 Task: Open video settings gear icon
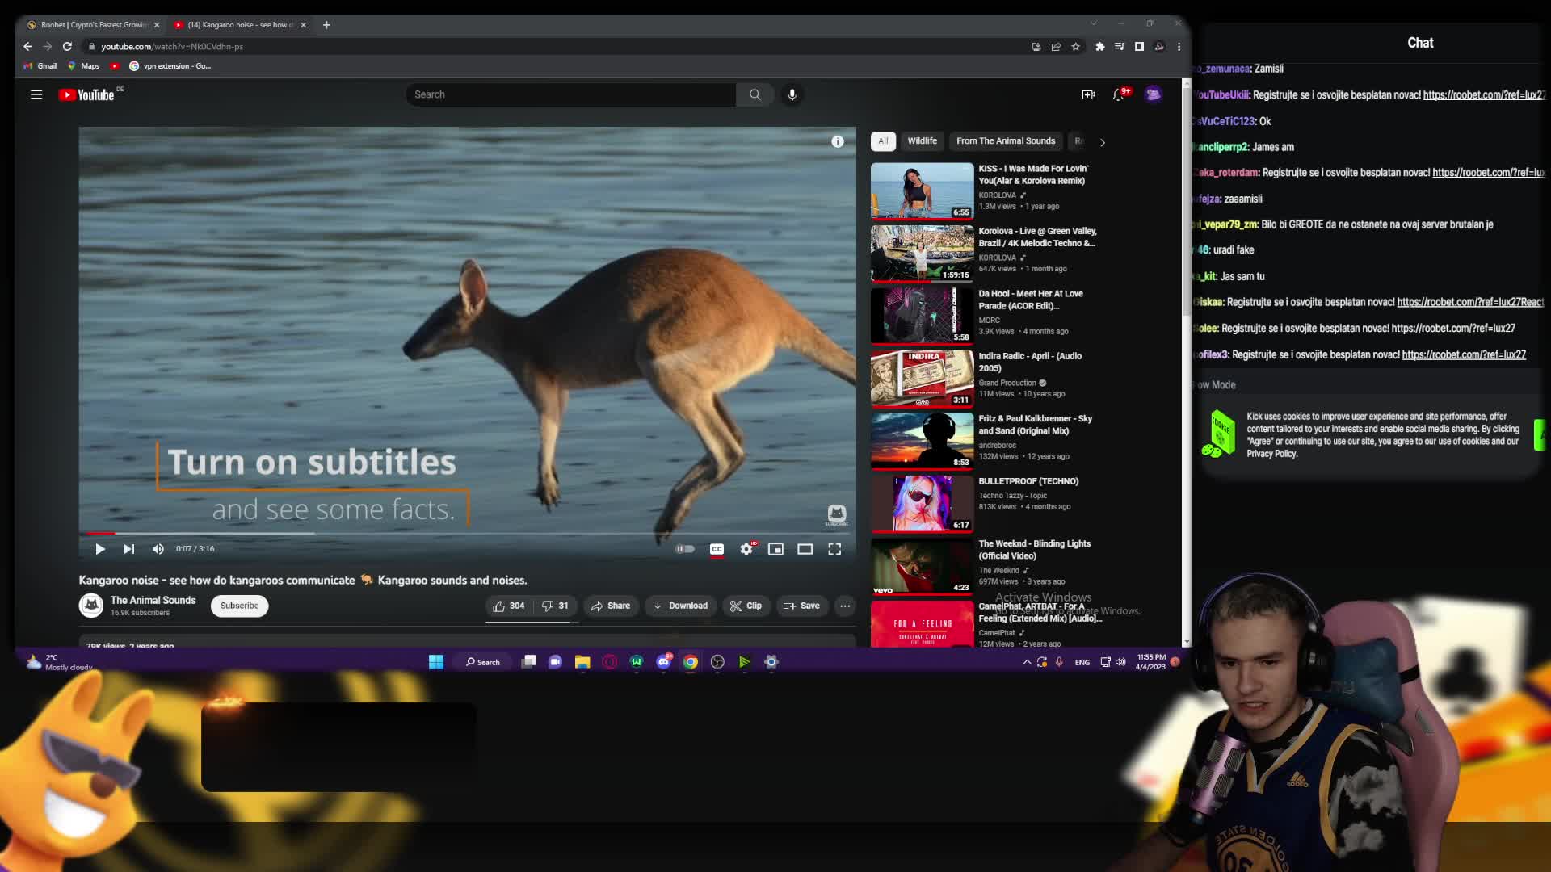[x=746, y=549]
